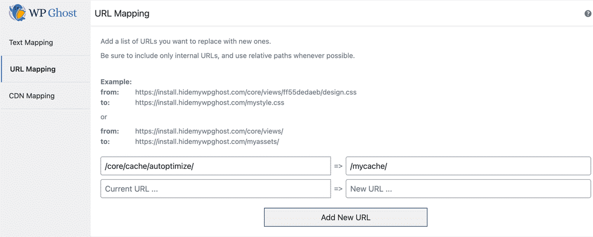
Task: Click the example design.css URL text
Action: [x=246, y=92]
